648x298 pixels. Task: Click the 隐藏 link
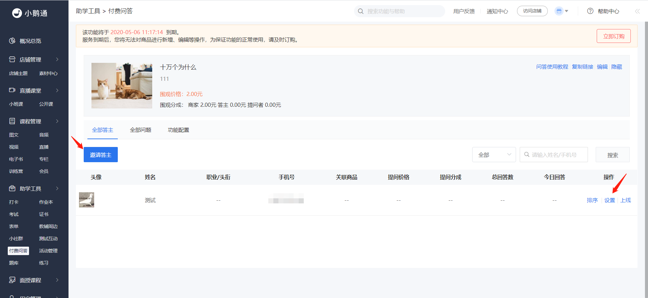click(617, 67)
